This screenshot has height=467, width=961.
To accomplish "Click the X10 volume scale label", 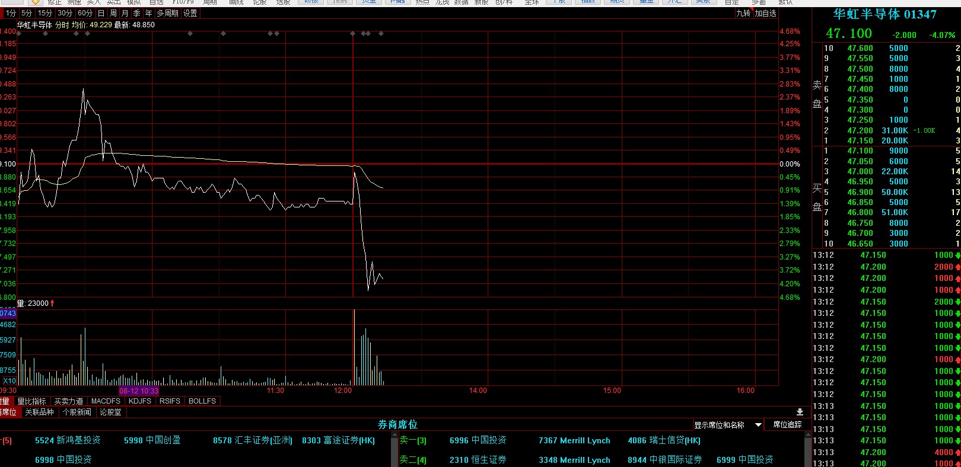I will tap(9, 381).
